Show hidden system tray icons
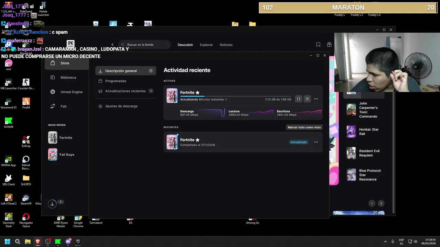The image size is (440, 247). point(385,242)
